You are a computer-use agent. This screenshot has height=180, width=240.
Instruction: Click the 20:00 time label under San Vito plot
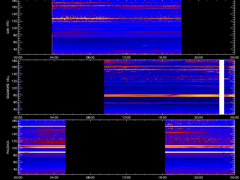point(199,58)
